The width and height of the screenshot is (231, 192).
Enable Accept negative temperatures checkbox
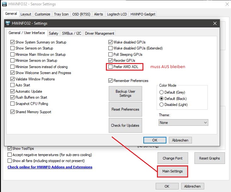point(9,155)
